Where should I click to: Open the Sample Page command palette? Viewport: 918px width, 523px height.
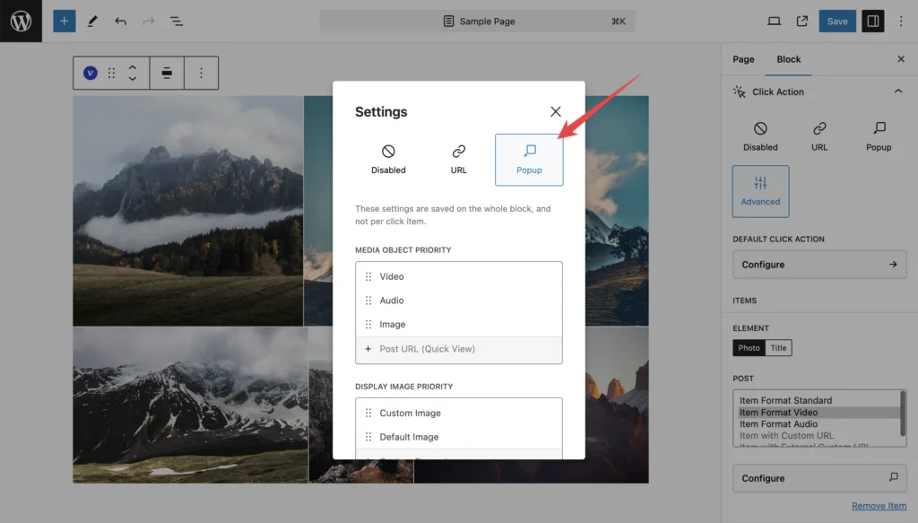coord(477,22)
